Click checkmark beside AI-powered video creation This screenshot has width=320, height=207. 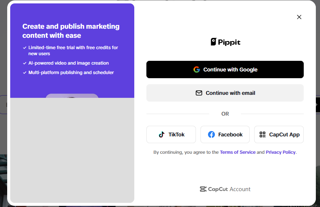coord(25,63)
